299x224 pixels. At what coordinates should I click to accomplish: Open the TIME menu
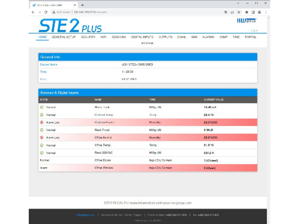tap(236, 37)
